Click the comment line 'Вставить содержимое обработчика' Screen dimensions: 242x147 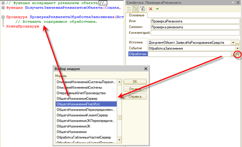coord(57,22)
